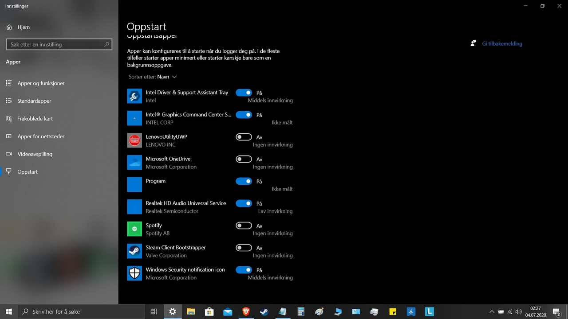The image size is (568, 319).
Task: Enable LenovoUtilityUWP at startup
Action: point(244,137)
